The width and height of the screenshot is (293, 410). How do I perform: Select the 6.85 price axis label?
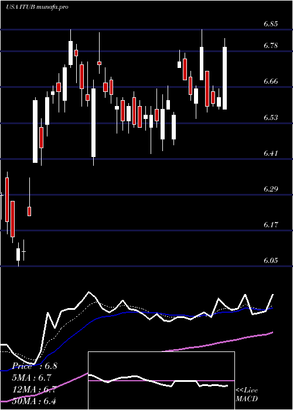coord(271,24)
